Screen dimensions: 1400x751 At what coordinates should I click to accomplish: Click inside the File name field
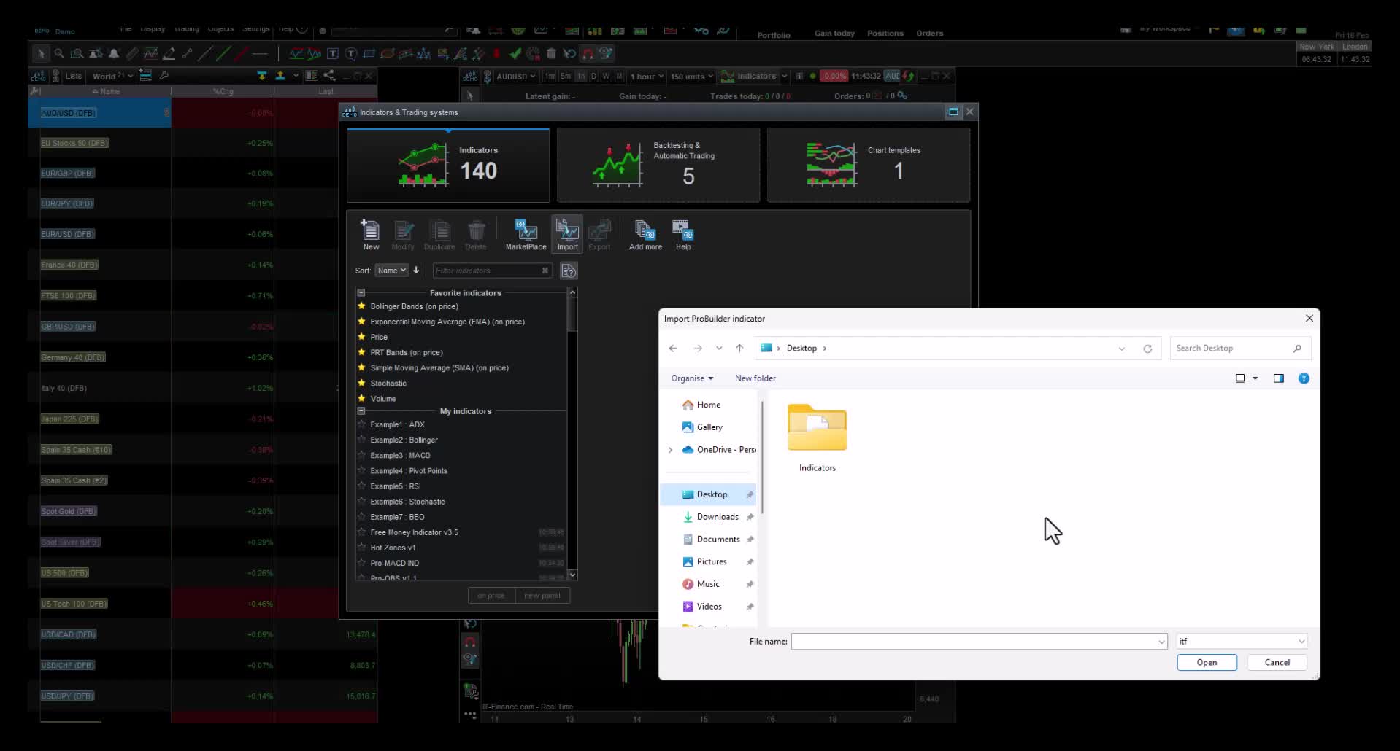(x=978, y=641)
